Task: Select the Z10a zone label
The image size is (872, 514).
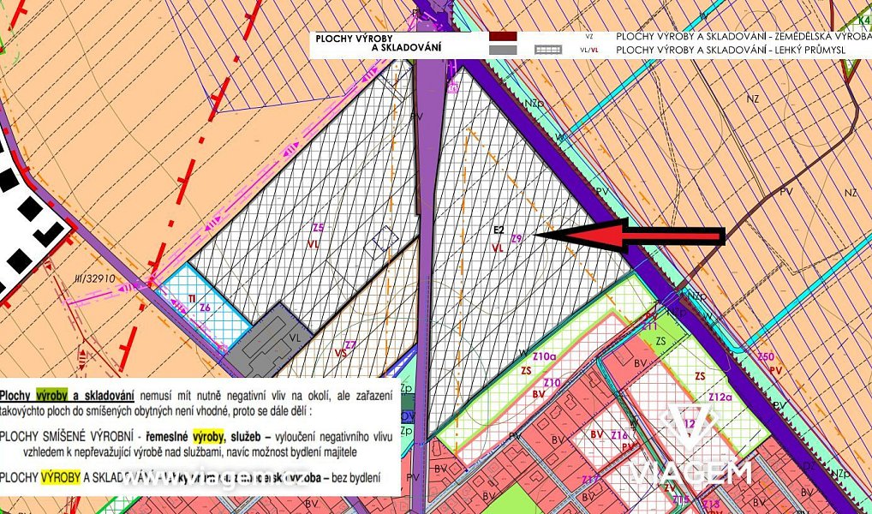Action: [x=545, y=356]
